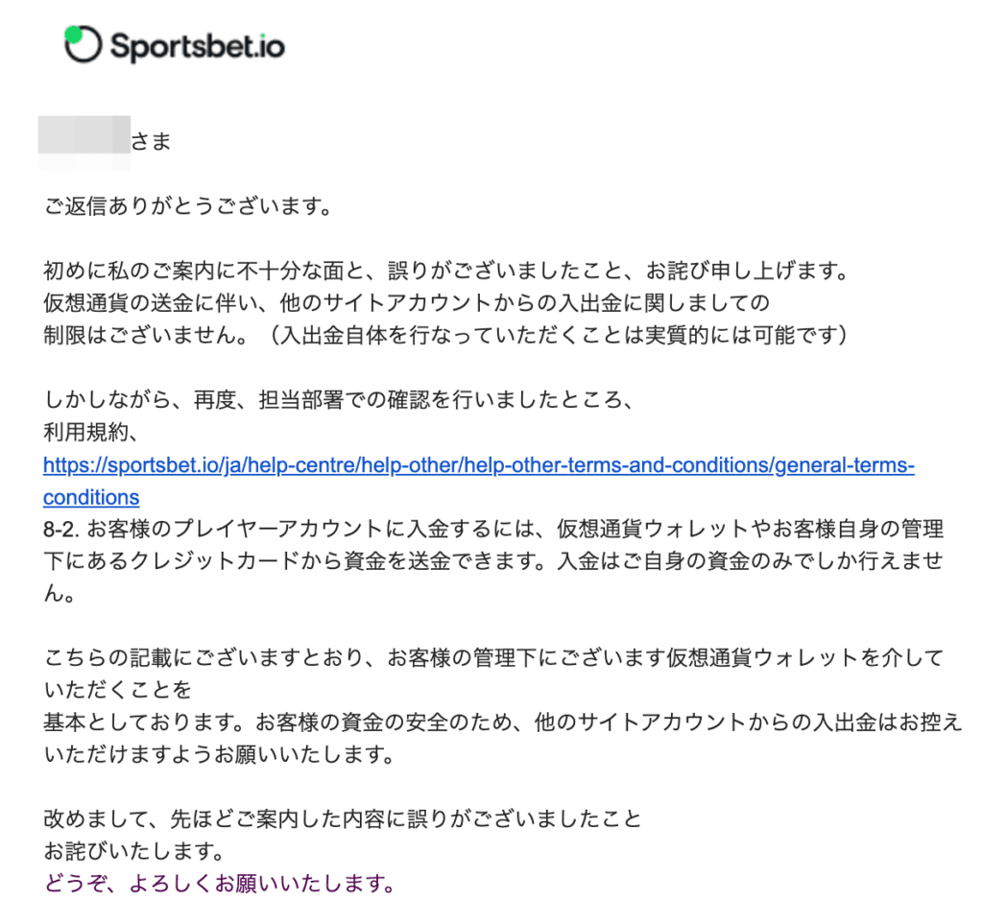Click the line starting '仮想通貨の送金に伴い'
This screenshot has height=923, width=983.
[x=406, y=303]
